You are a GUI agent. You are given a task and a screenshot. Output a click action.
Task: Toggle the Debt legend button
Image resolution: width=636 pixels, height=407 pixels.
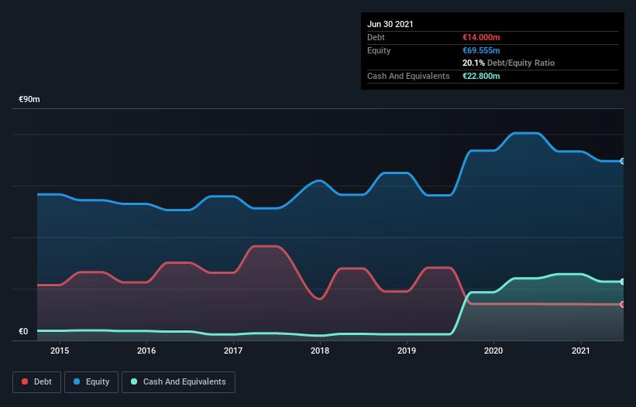click(36, 382)
